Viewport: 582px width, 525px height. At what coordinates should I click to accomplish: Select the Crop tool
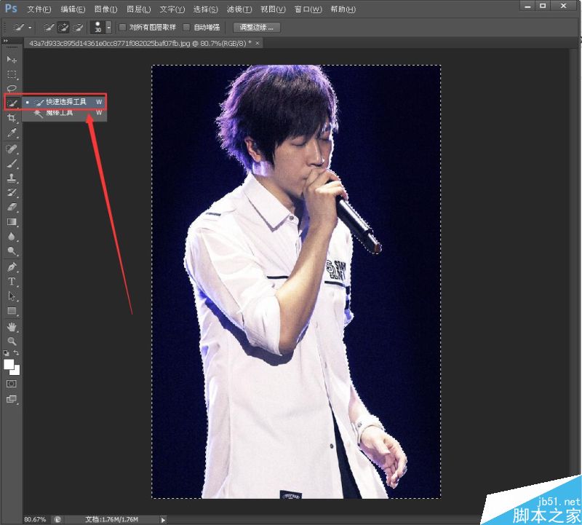(x=12, y=118)
